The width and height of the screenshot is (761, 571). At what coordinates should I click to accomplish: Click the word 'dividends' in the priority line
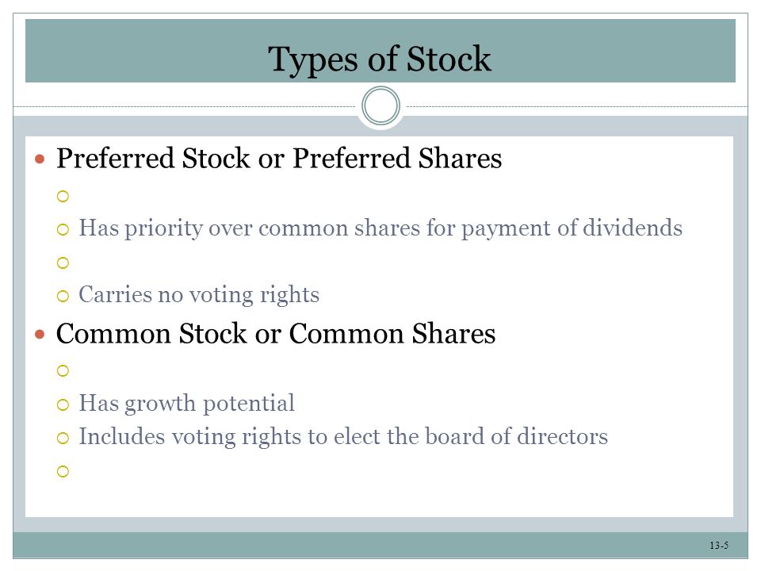pyautogui.click(x=633, y=228)
